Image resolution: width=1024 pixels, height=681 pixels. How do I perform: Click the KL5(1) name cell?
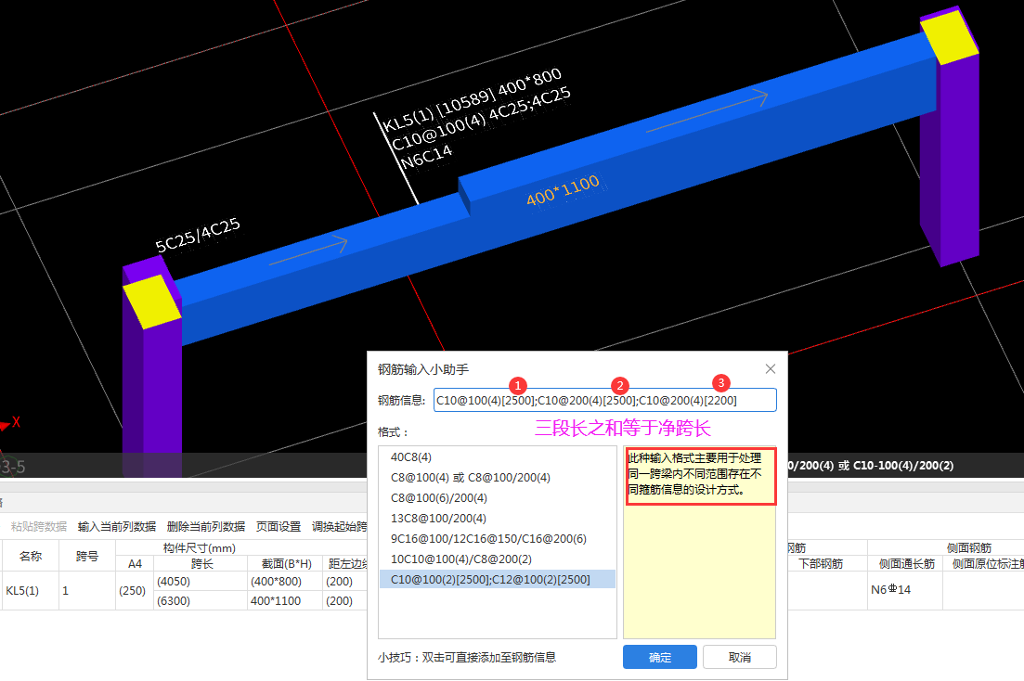[x=30, y=590]
